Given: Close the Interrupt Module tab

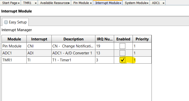Looking at the screenshot, I should 120,3.
